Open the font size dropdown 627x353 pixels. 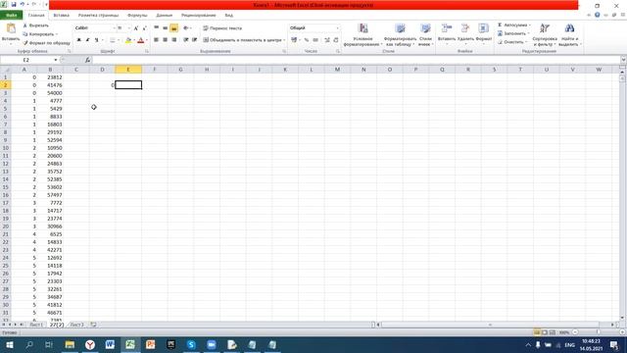[x=128, y=28]
